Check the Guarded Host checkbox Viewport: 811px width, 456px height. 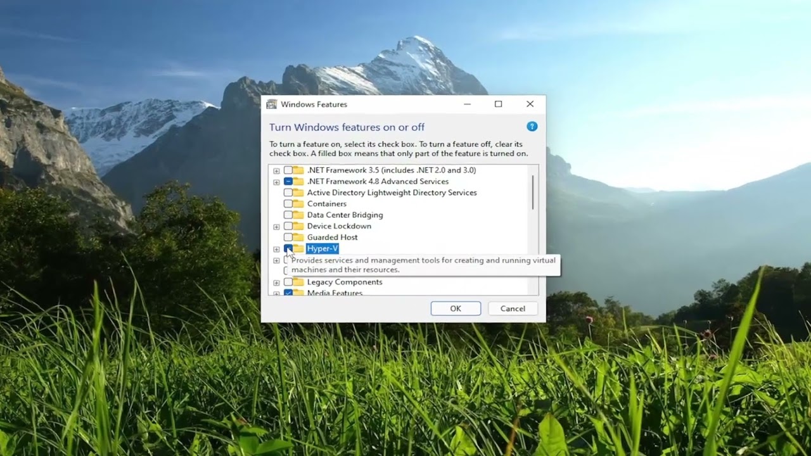(x=288, y=237)
